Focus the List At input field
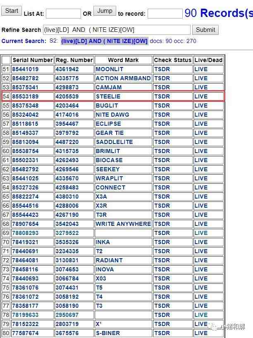The width and height of the screenshot is (253, 338). 63,14
